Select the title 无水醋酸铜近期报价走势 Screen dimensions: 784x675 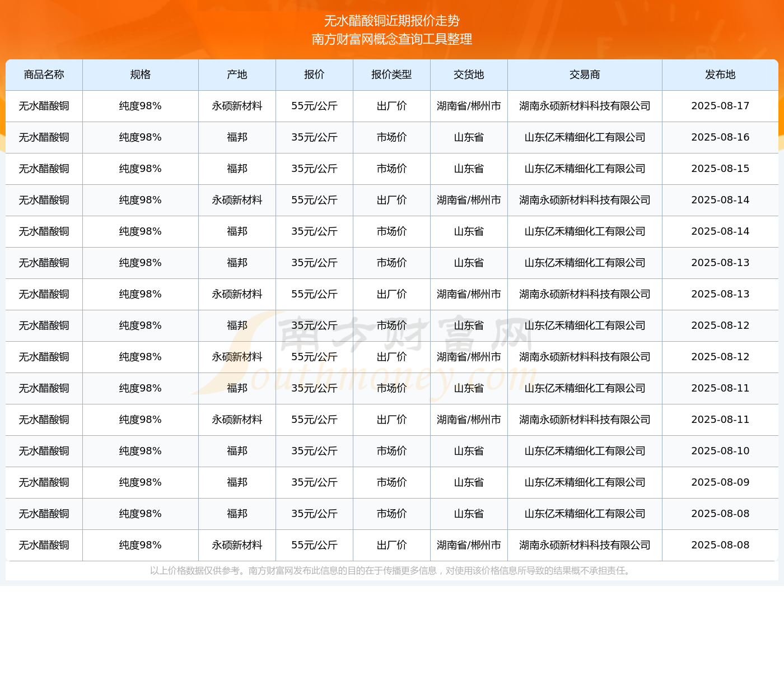(x=392, y=21)
